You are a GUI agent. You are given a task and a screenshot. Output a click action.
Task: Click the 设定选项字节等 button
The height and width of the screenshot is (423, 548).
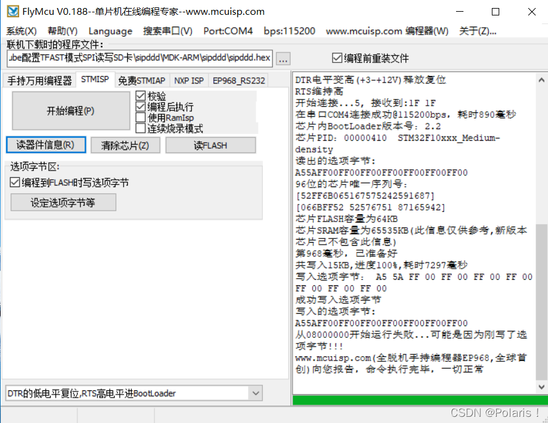(x=64, y=203)
